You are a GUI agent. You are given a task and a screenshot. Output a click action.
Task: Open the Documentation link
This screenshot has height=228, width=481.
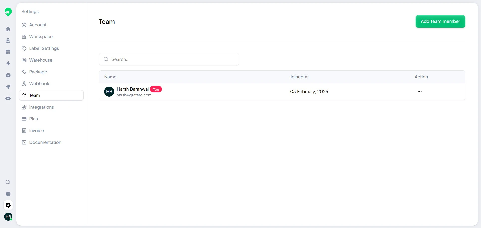click(x=51, y=142)
